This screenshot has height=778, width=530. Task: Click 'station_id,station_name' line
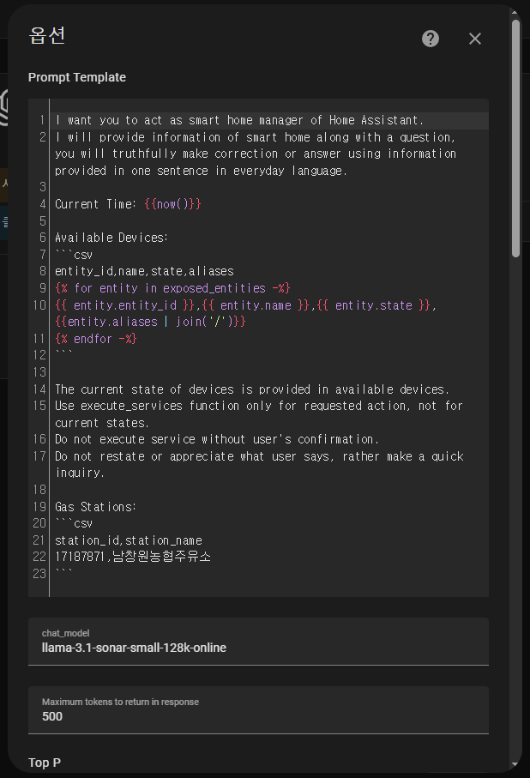tap(129, 540)
